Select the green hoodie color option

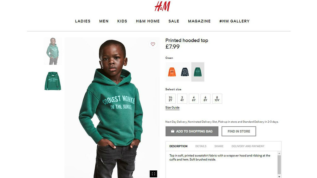click(198, 72)
